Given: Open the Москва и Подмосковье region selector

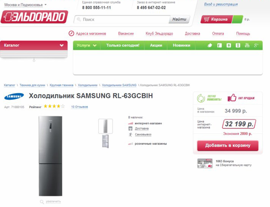Looking at the screenshot, I should [25, 5].
